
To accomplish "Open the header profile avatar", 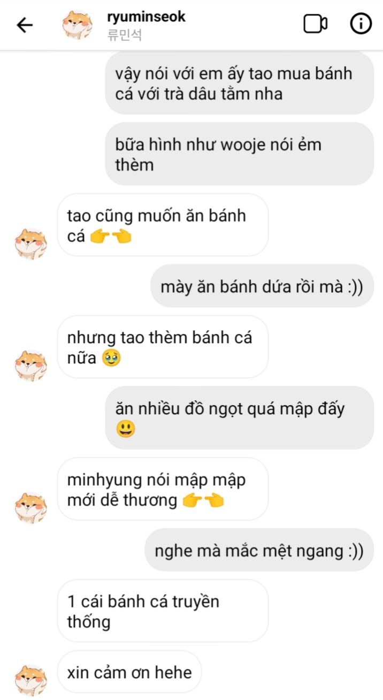I will coord(78,25).
